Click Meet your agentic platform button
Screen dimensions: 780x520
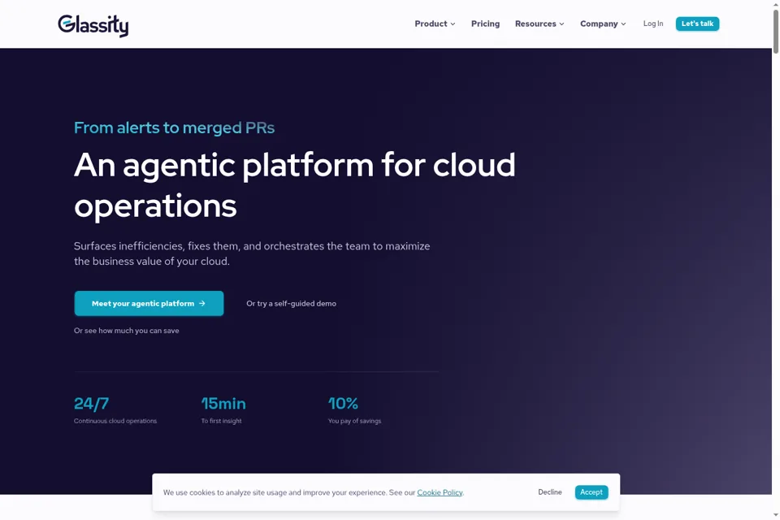[149, 303]
